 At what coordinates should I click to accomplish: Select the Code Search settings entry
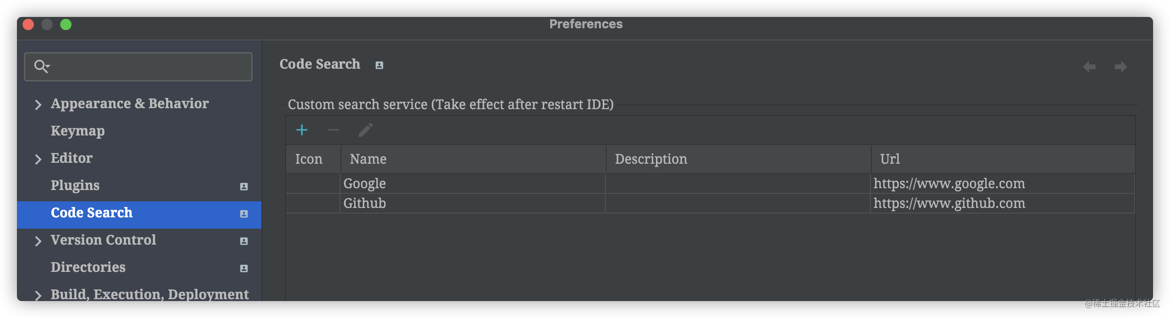point(91,213)
